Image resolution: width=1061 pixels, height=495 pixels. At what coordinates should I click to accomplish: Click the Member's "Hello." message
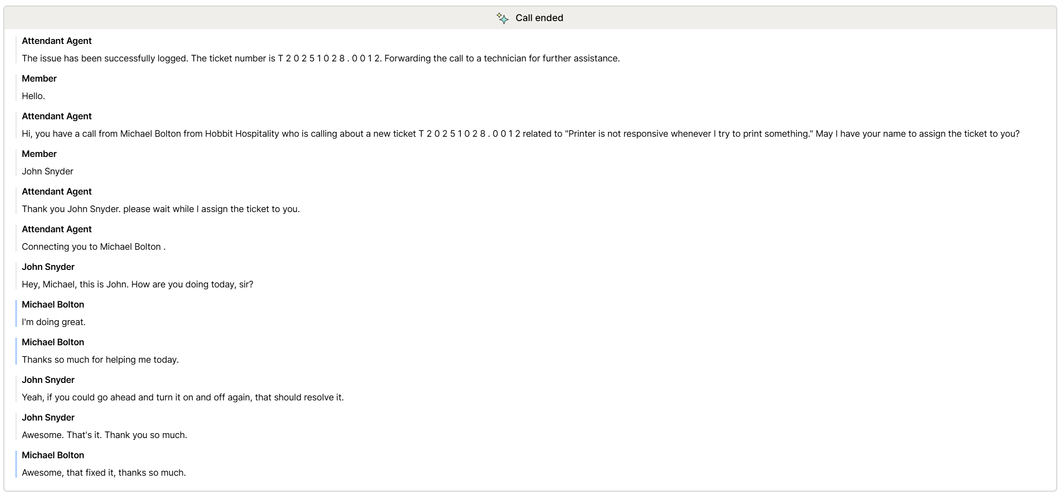[x=34, y=96]
